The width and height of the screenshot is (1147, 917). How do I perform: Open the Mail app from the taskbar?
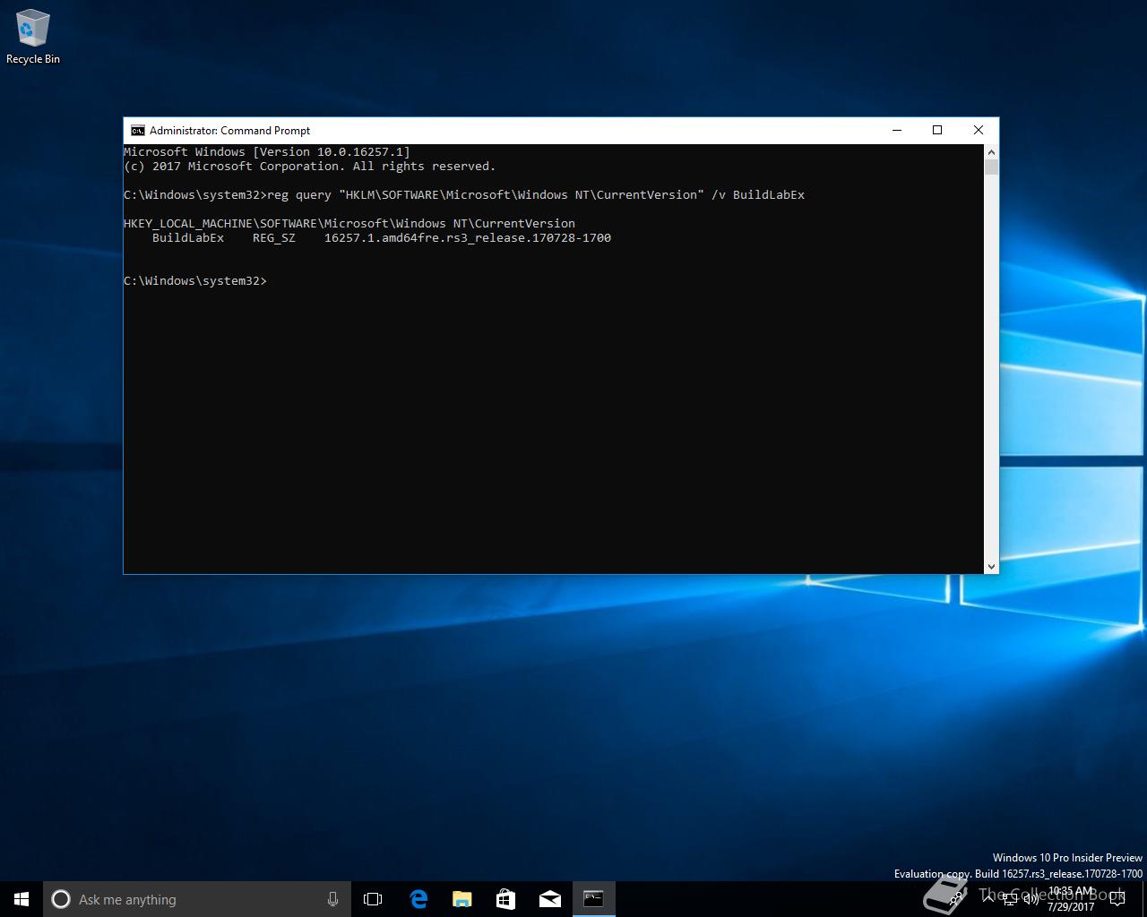coord(550,899)
